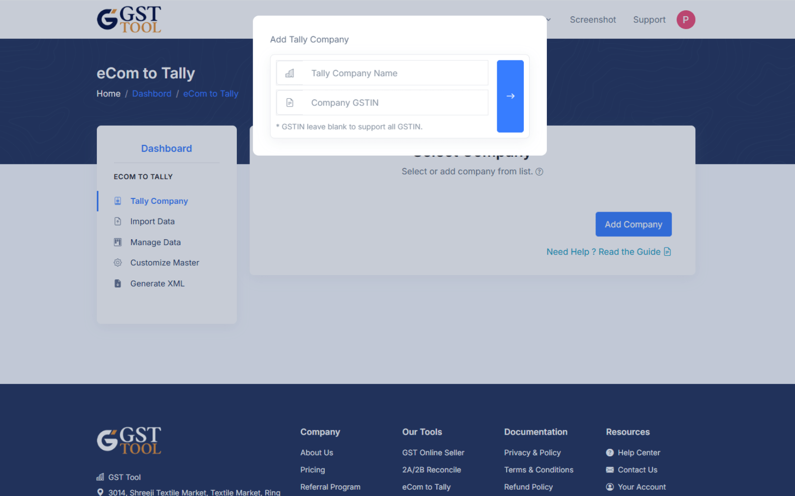795x496 pixels.
Task: Select Generate XML in sidebar
Action: (x=157, y=283)
